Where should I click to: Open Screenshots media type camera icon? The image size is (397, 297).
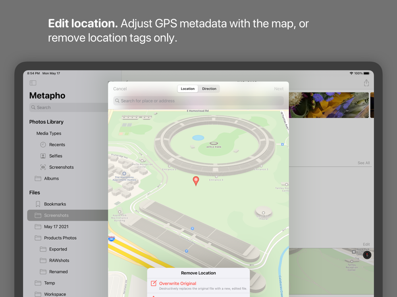(43, 167)
